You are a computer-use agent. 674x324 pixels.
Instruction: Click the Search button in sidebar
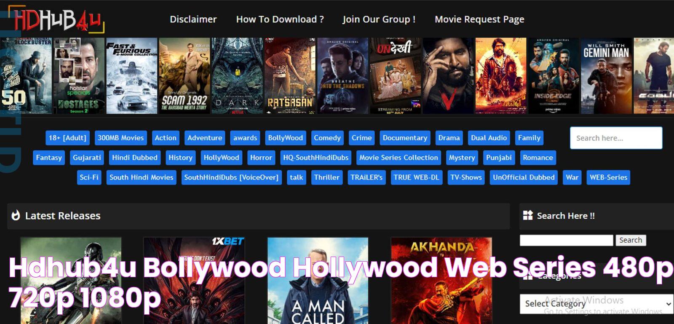[x=631, y=240]
